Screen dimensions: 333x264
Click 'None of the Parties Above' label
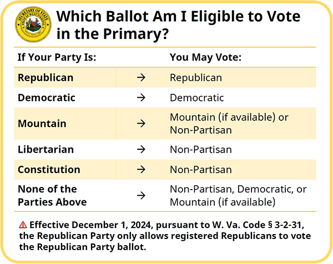point(52,195)
